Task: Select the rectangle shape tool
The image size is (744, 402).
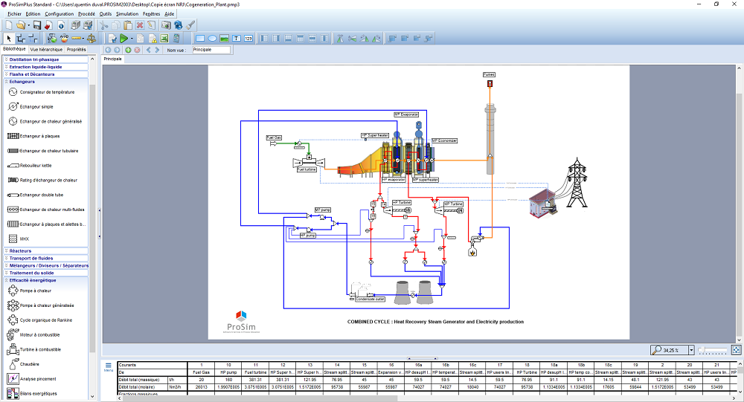Action: point(199,38)
